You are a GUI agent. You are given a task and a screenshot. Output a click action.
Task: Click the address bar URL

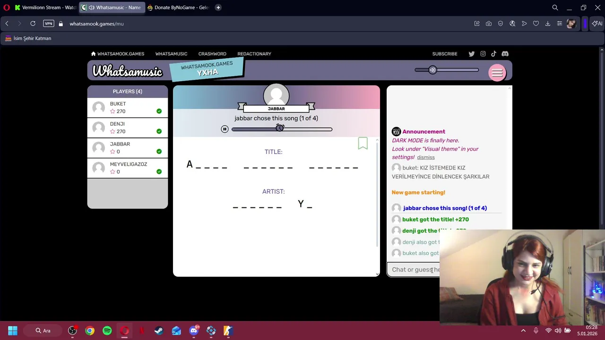pyautogui.click(x=96, y=24)
